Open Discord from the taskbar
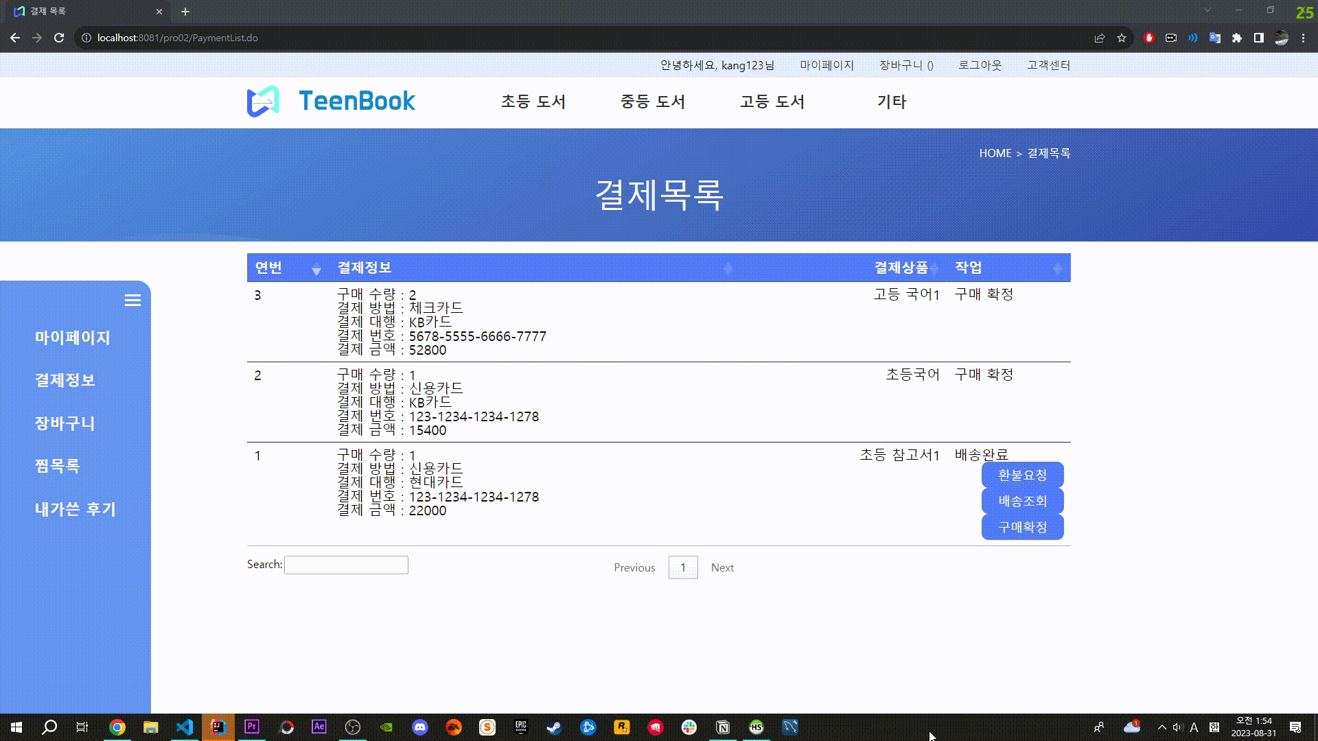 420,727
